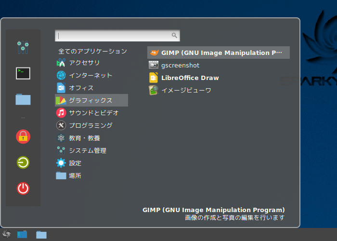
Task: Choose the オフィス category
Action: [91, 88]
